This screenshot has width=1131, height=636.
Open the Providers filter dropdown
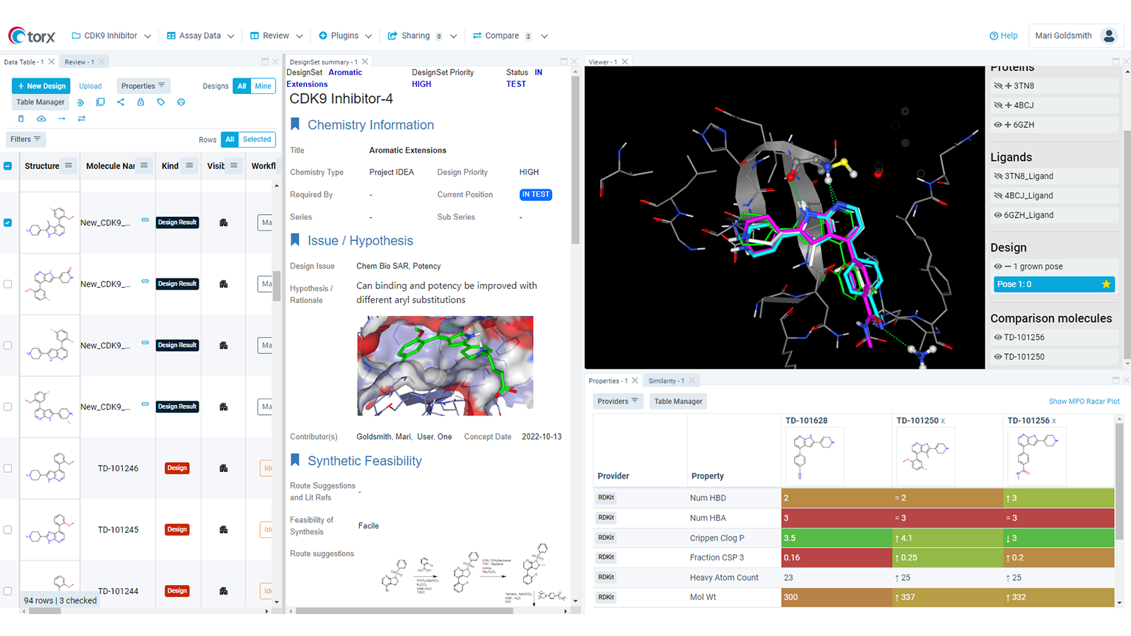pos(618,401)
